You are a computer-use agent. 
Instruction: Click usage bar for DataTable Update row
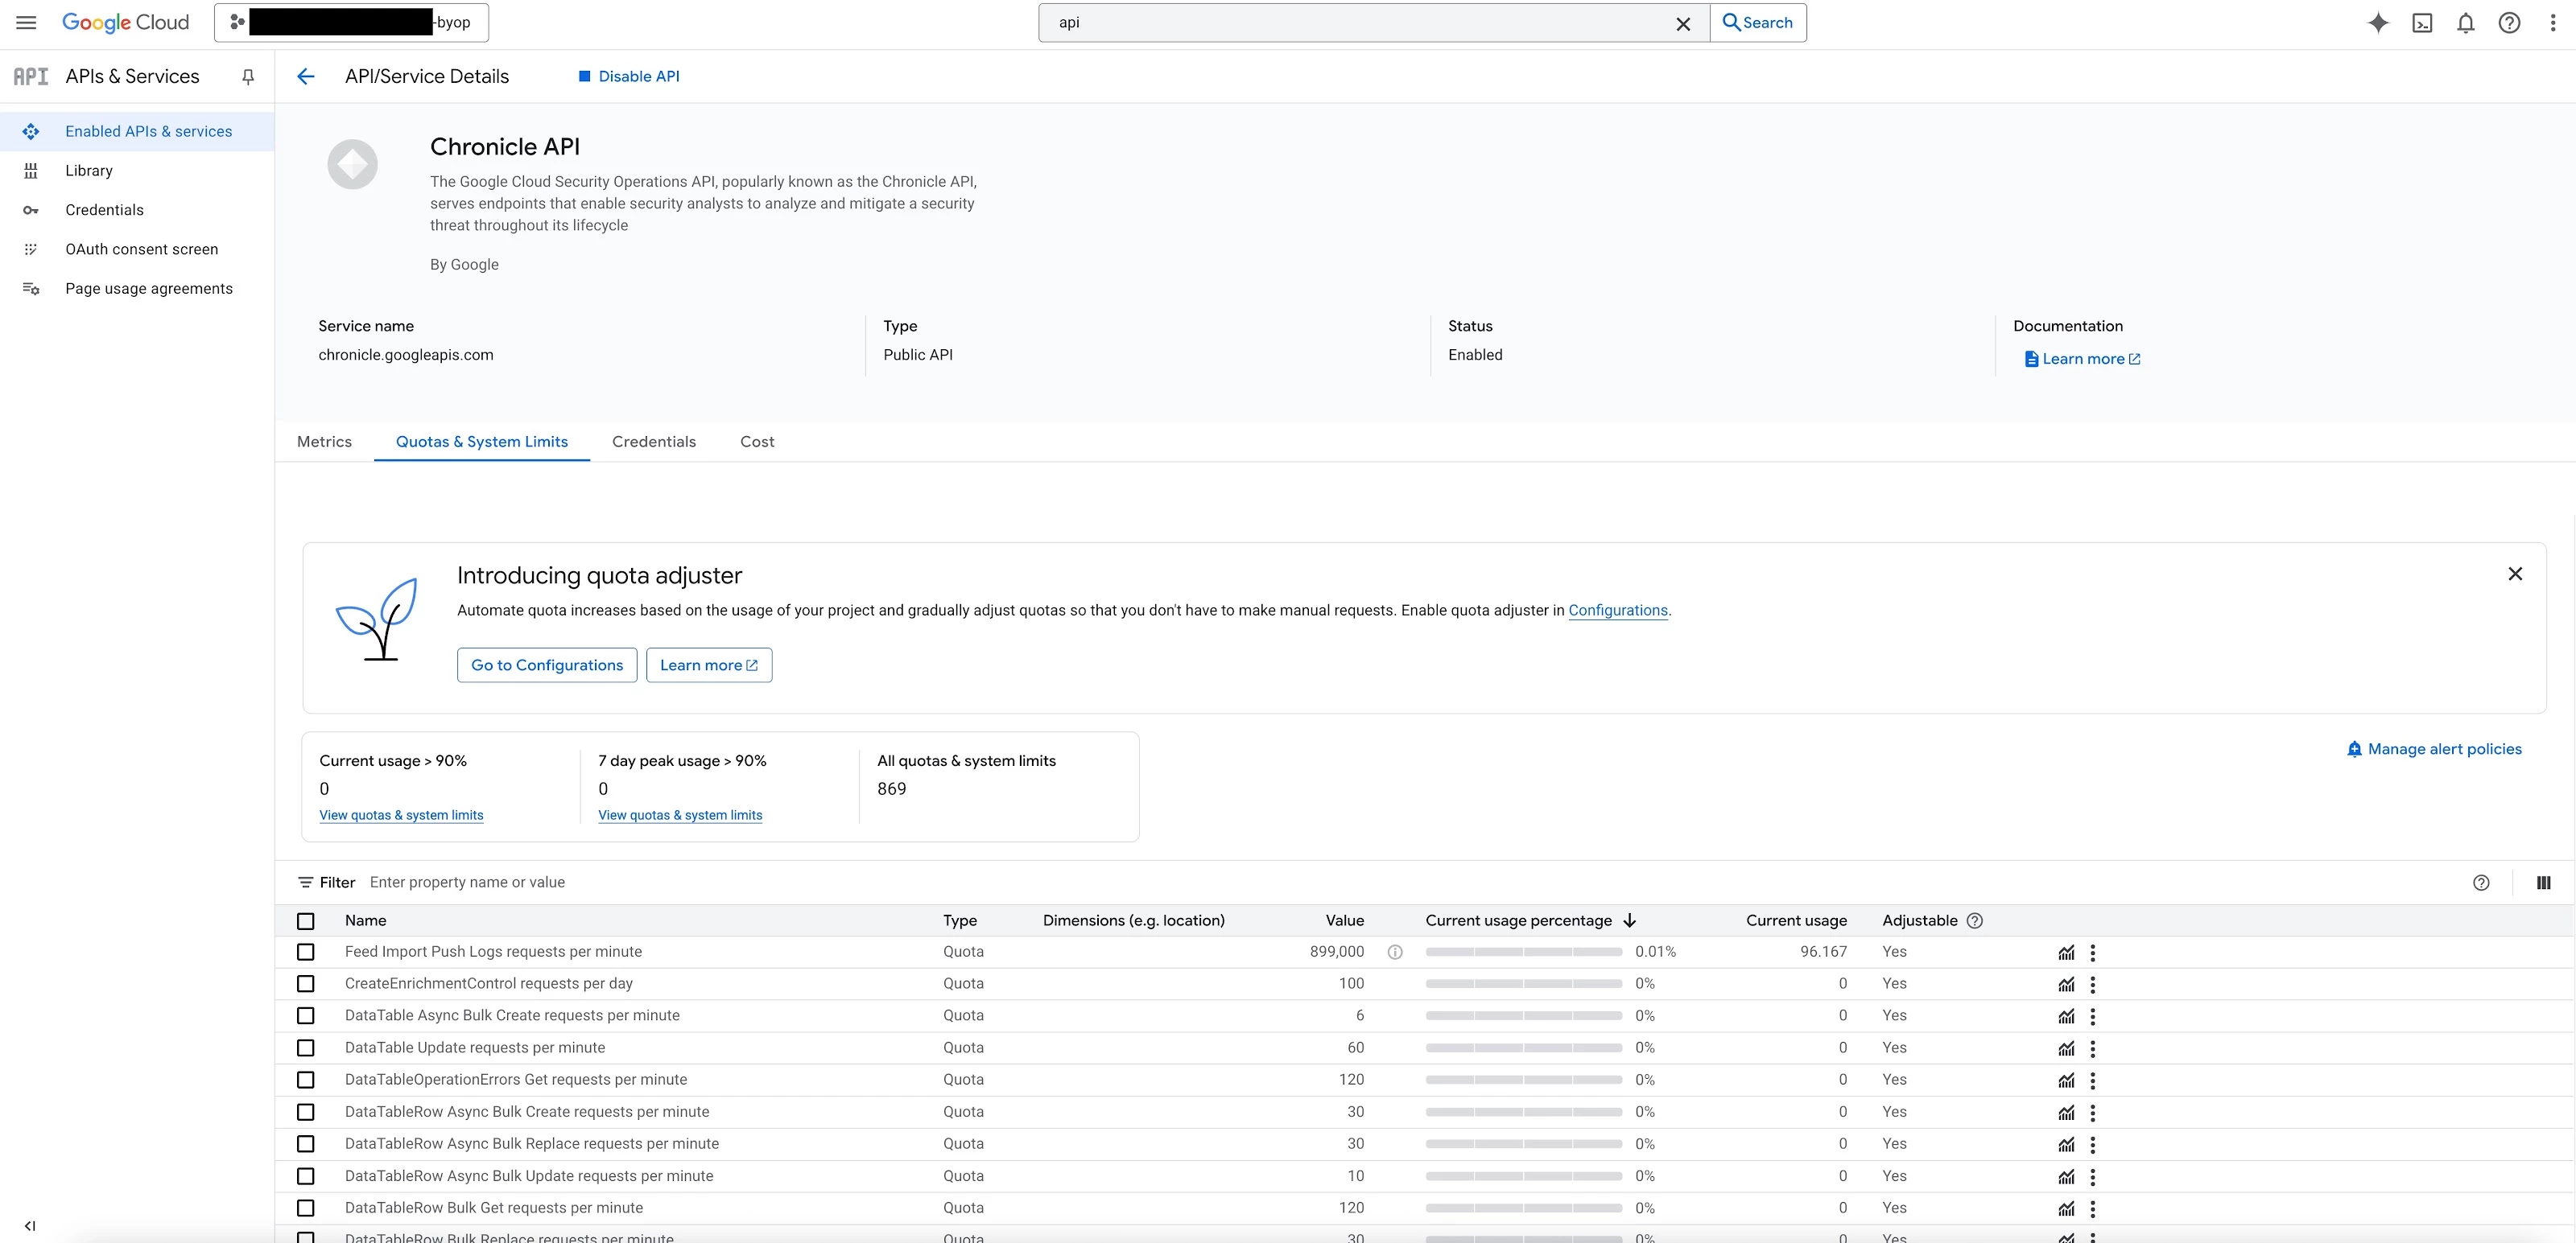point(1523,1048)
